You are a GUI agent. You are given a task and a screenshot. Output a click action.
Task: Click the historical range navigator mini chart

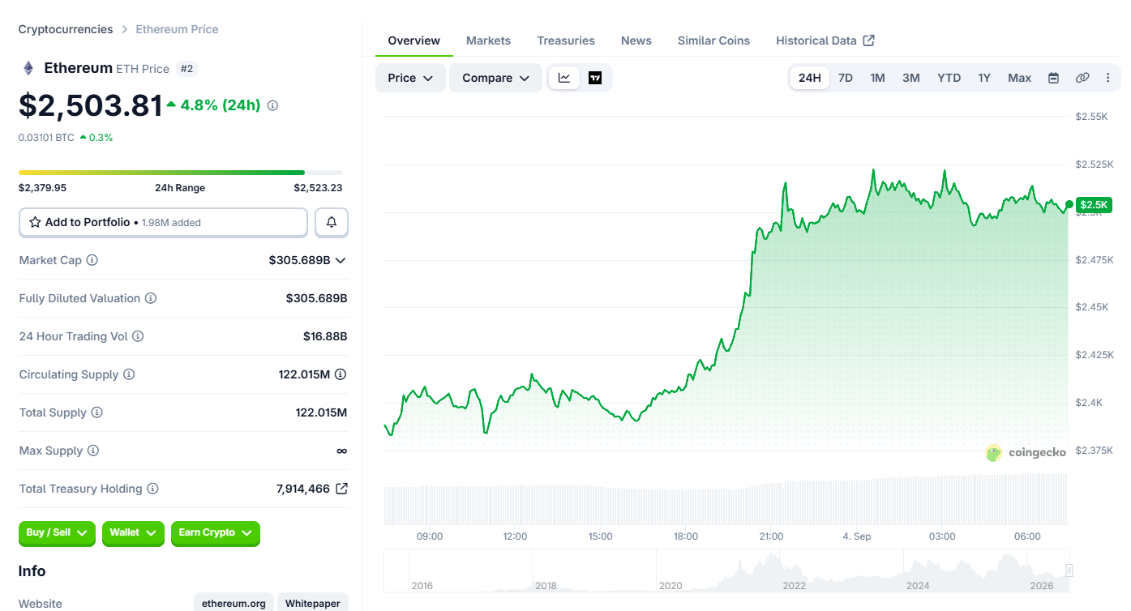(x=726, y=570)
